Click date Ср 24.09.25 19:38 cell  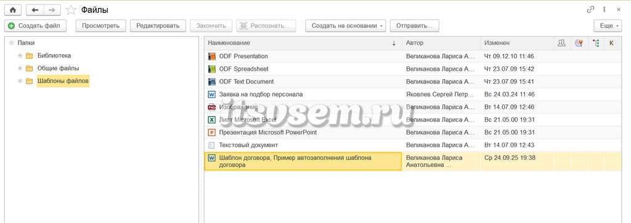pos(517,161)
